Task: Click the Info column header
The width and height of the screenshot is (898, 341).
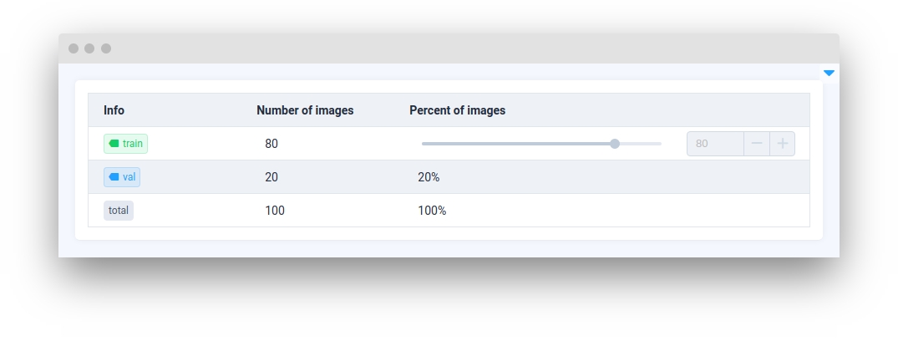Action: [x=114, y=110]
